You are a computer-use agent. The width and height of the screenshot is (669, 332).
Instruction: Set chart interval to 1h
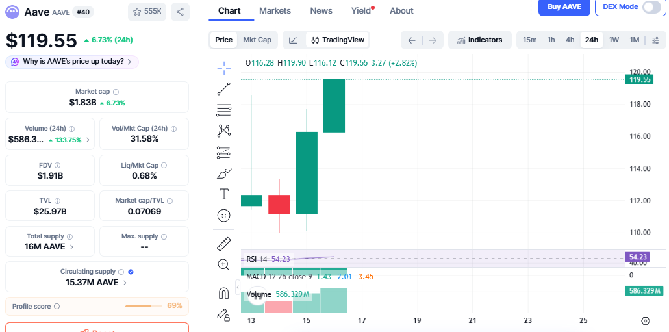click(x=551, y=40)
